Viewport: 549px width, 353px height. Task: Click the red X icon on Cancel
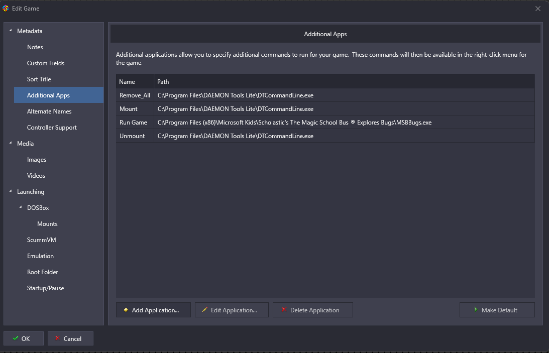pos(57,338)
